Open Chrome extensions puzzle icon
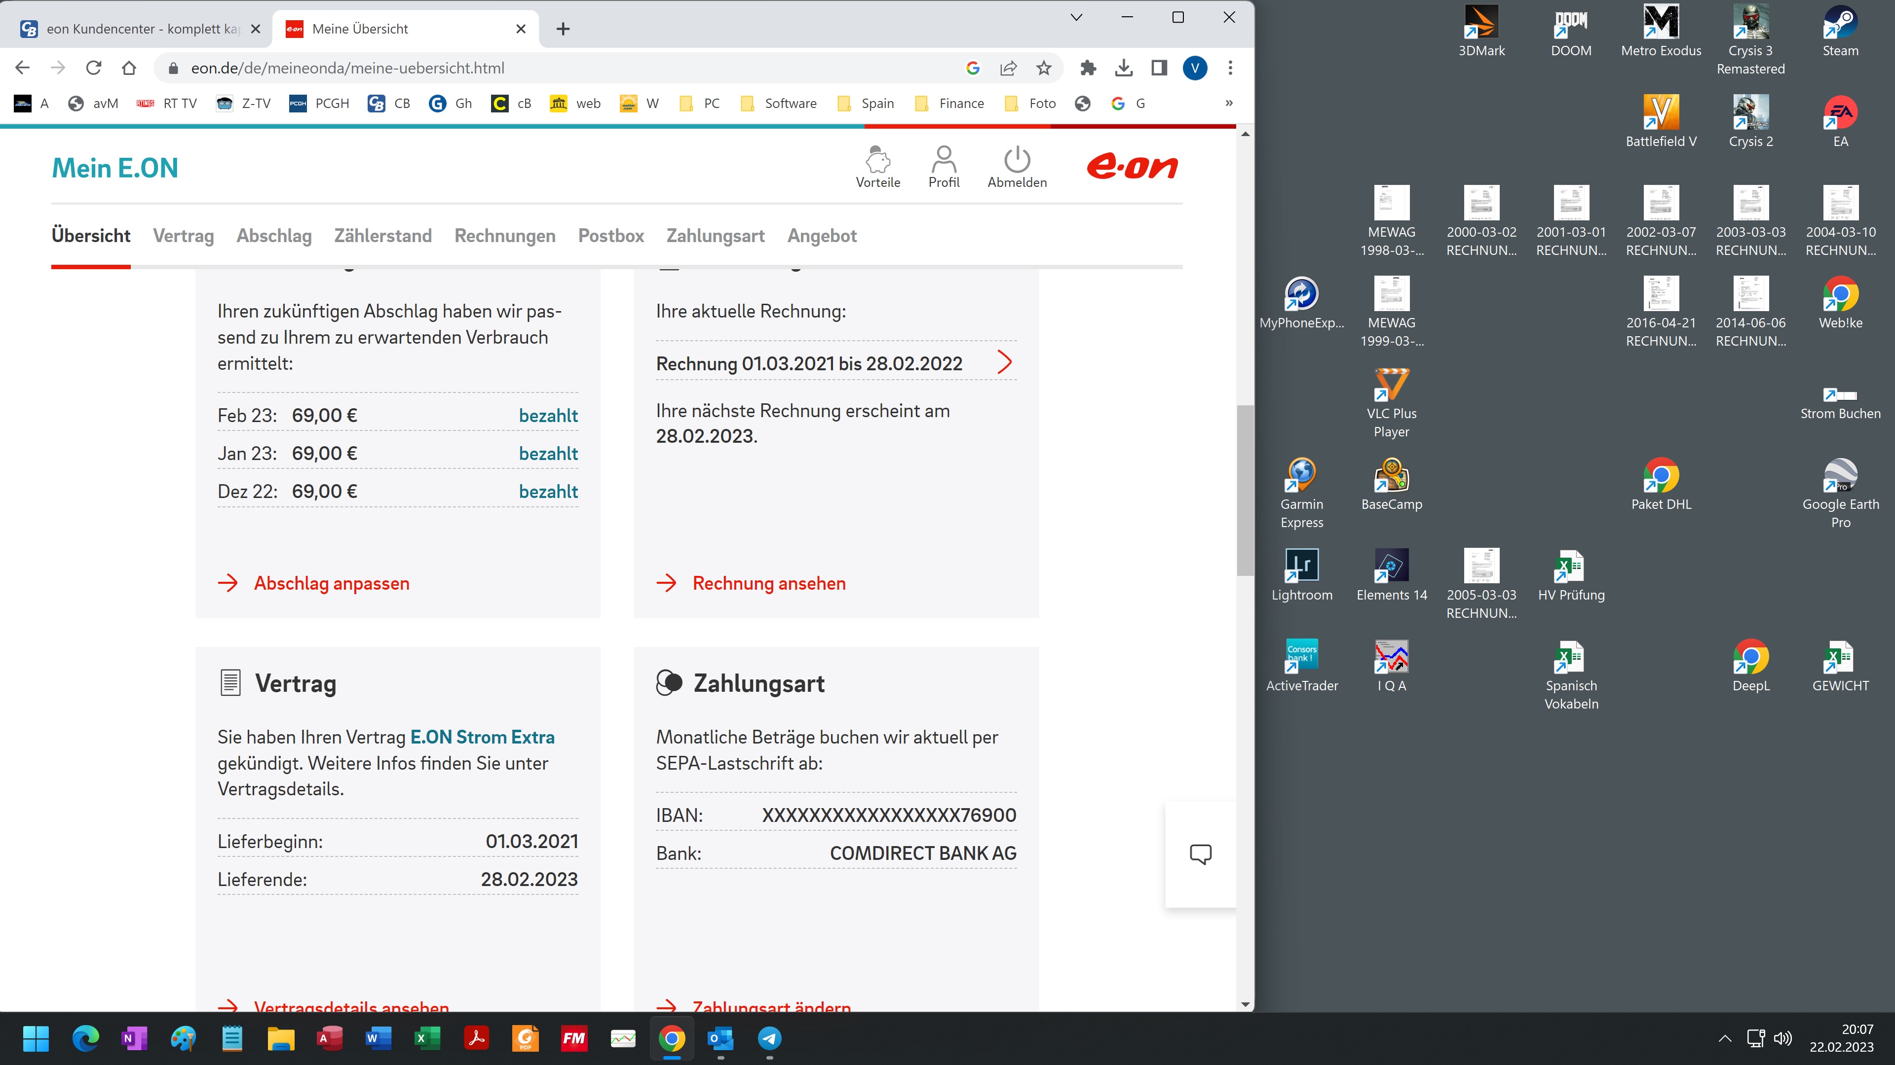The image size is (1895, 1065). 1088,69
